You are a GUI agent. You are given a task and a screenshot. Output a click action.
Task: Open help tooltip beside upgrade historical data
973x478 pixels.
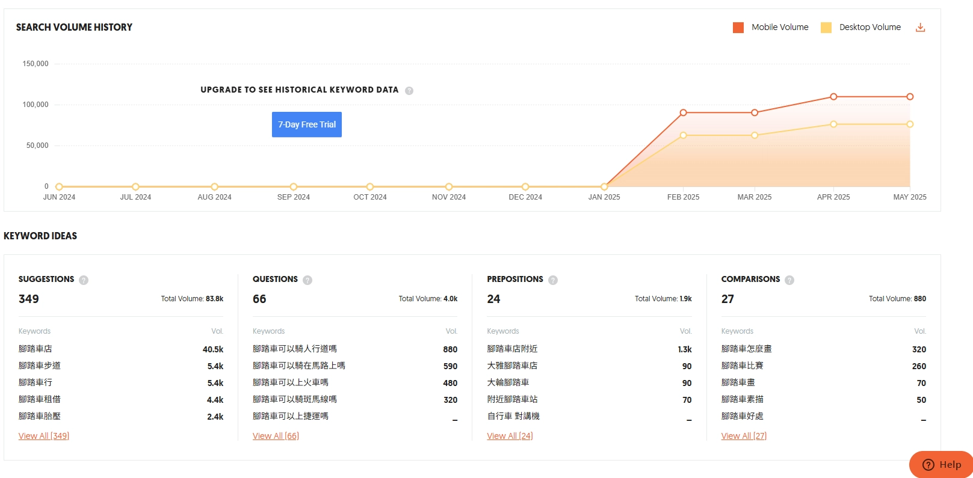tap(409, 91)
